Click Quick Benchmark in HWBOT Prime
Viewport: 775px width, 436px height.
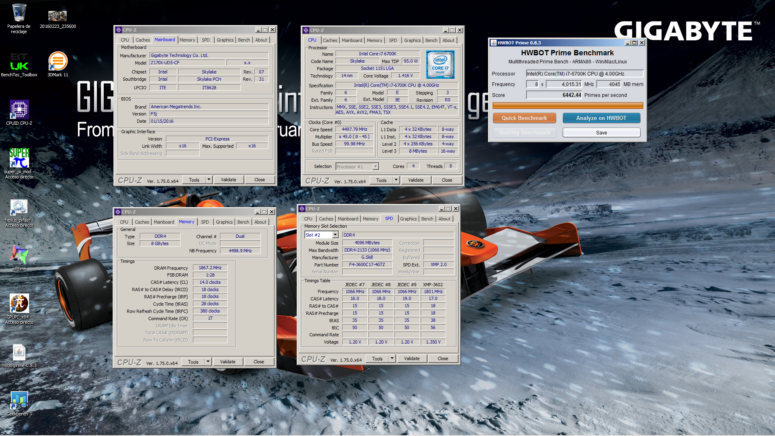(524, 118)
